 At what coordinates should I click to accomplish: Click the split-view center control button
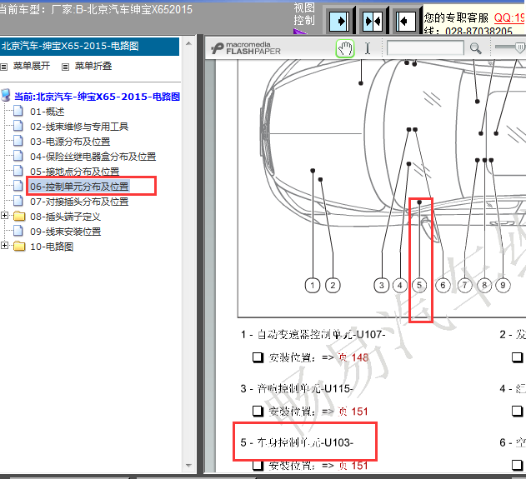point(373,22)
